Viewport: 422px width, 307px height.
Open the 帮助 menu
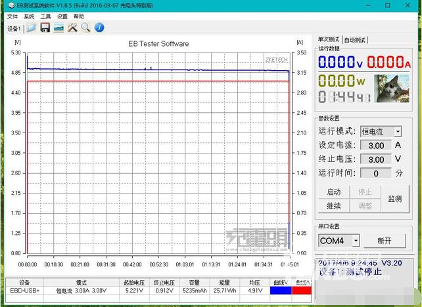pyautogui.click(x=79, y=16)
